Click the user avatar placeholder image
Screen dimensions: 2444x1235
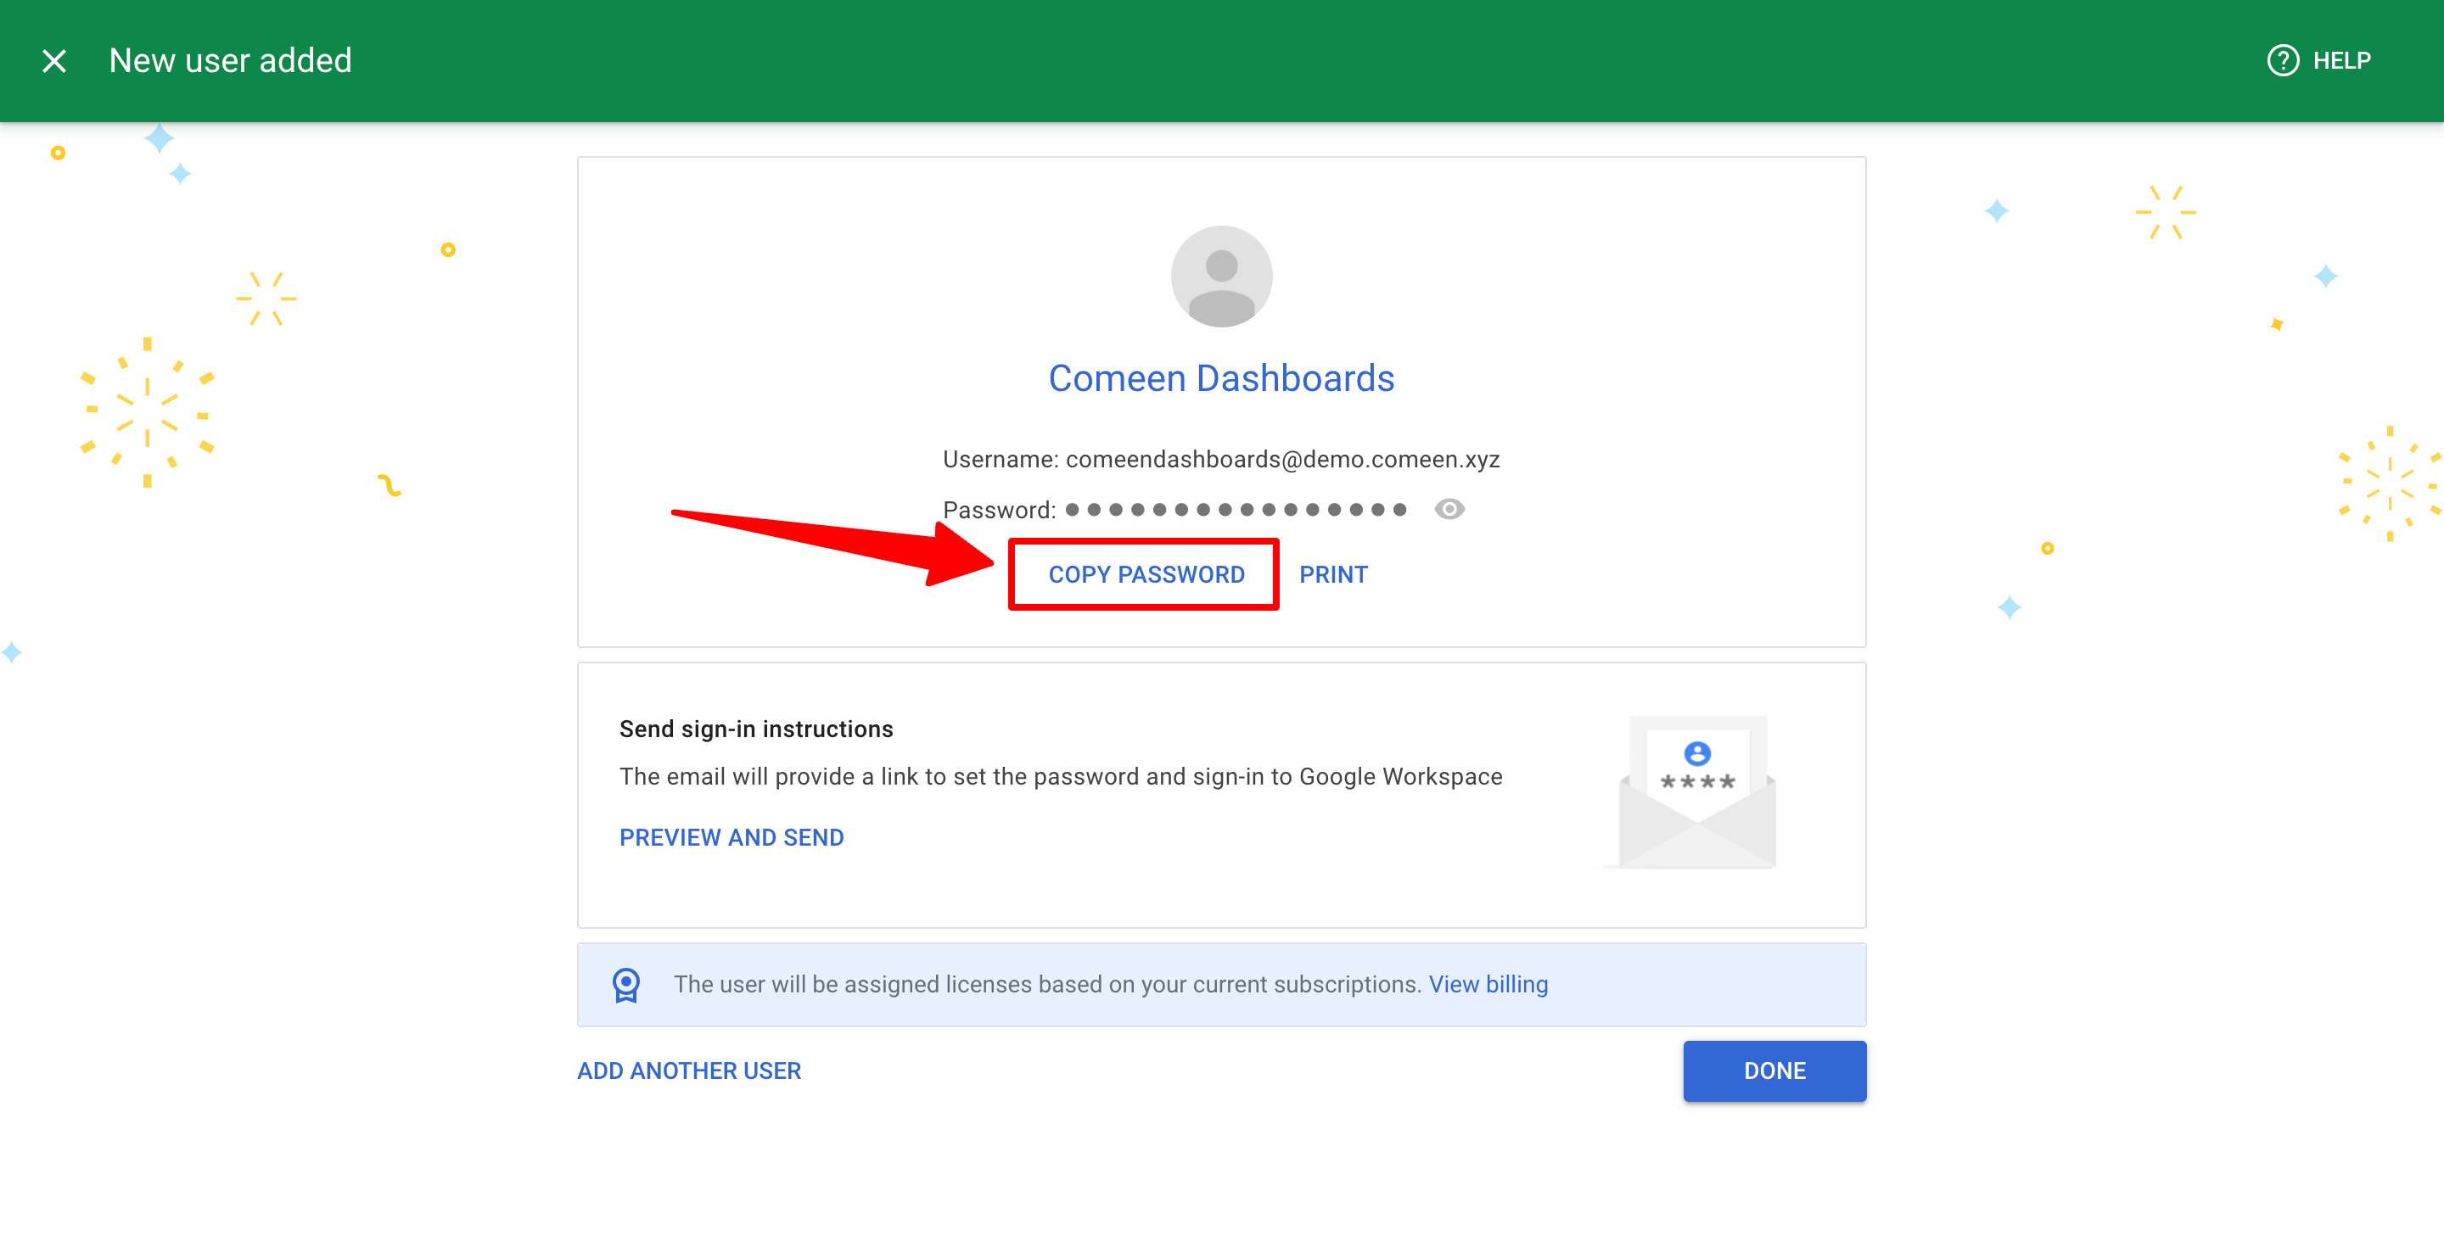tap(1221, 276)
